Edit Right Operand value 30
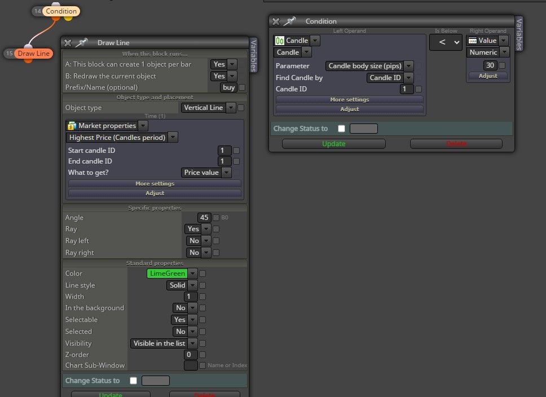 click(x=490, y=65)
